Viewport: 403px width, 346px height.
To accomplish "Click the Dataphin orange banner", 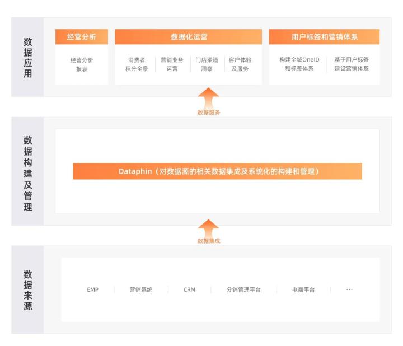I will (217, 171).
